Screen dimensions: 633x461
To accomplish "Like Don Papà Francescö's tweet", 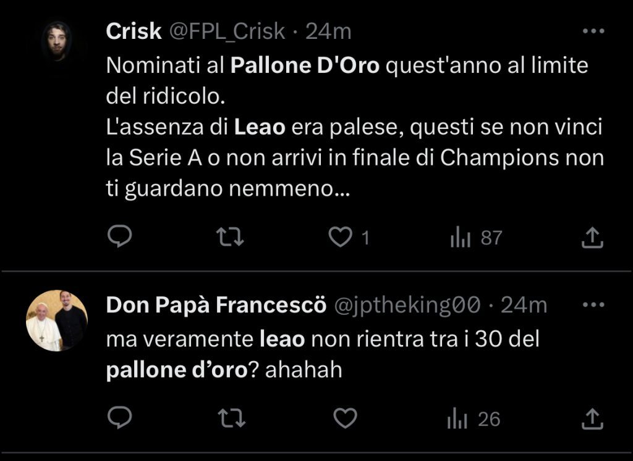I will click(x=346, y=419).
